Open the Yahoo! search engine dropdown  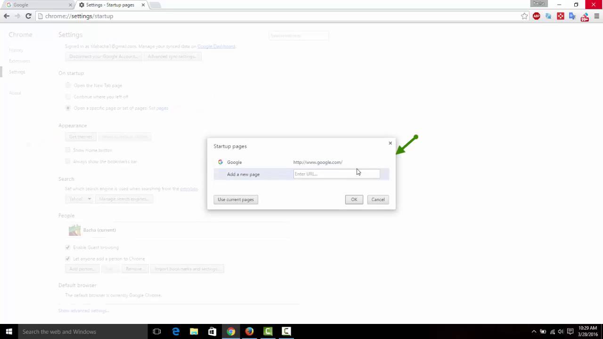(x=79, y=199)
